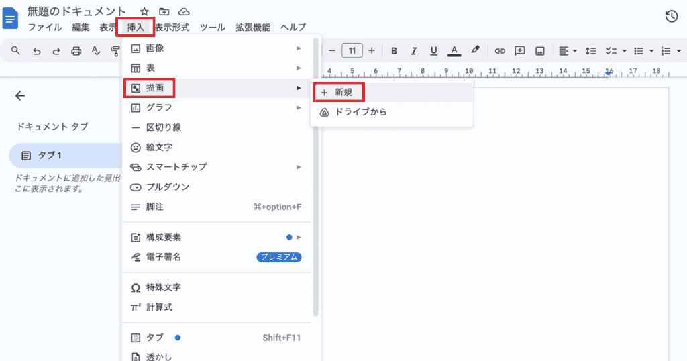Click the add comment icon
Image resolution: width=687 pixels, height=361 pixels.
pos(519,50)
